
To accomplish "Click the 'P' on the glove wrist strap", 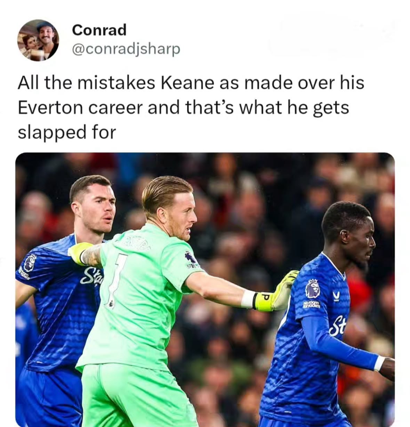I will coord(264,298).
